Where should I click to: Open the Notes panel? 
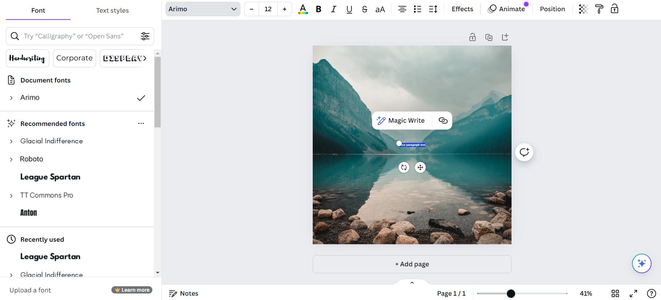click(184, 293)
